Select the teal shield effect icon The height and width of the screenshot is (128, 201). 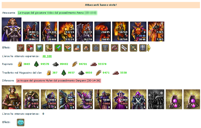pos(39,48)
